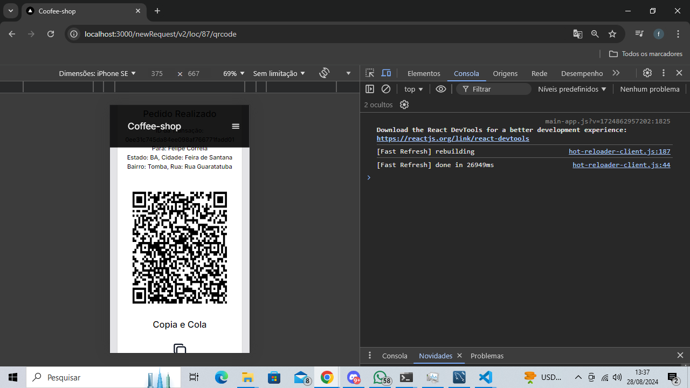
Task: Go back in browser history
Action: click(12, 34)
